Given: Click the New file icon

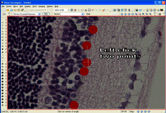Looking at the screenshot, I should [3, 10].
